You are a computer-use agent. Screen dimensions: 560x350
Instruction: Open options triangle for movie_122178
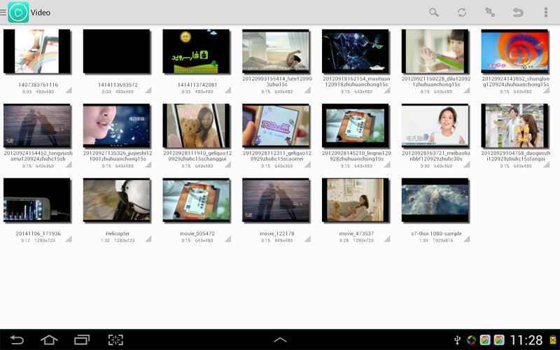click(x=308, y=239)
